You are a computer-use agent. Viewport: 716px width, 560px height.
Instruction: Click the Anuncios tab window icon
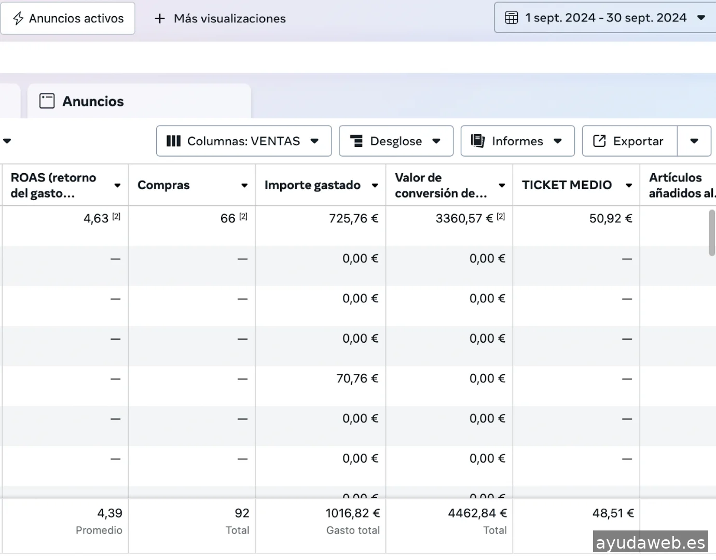tap(47, 101)
